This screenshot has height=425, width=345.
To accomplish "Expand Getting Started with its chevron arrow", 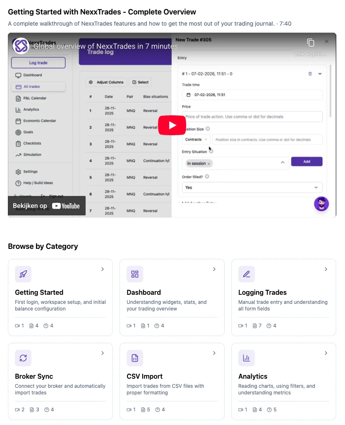I will pyautogui.click(x=103, y=269).
